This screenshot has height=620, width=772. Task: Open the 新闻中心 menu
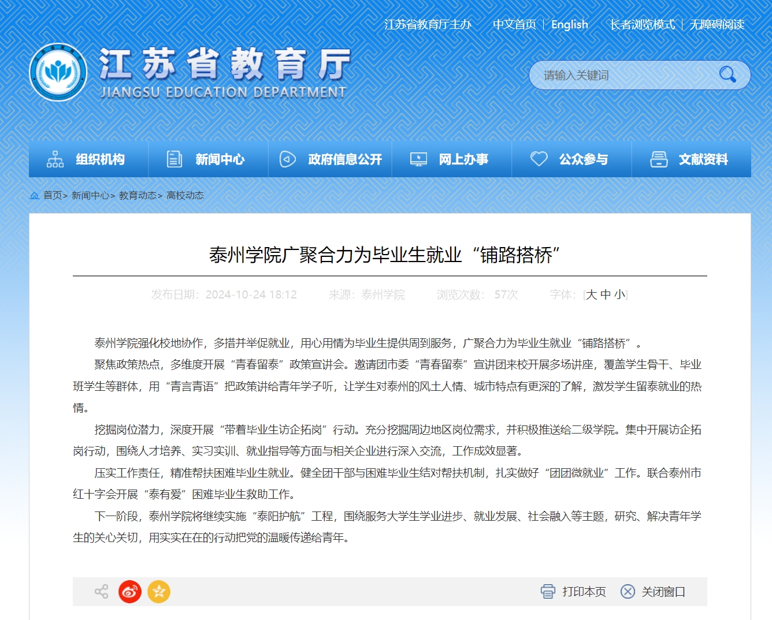click(x=208, y=159)
